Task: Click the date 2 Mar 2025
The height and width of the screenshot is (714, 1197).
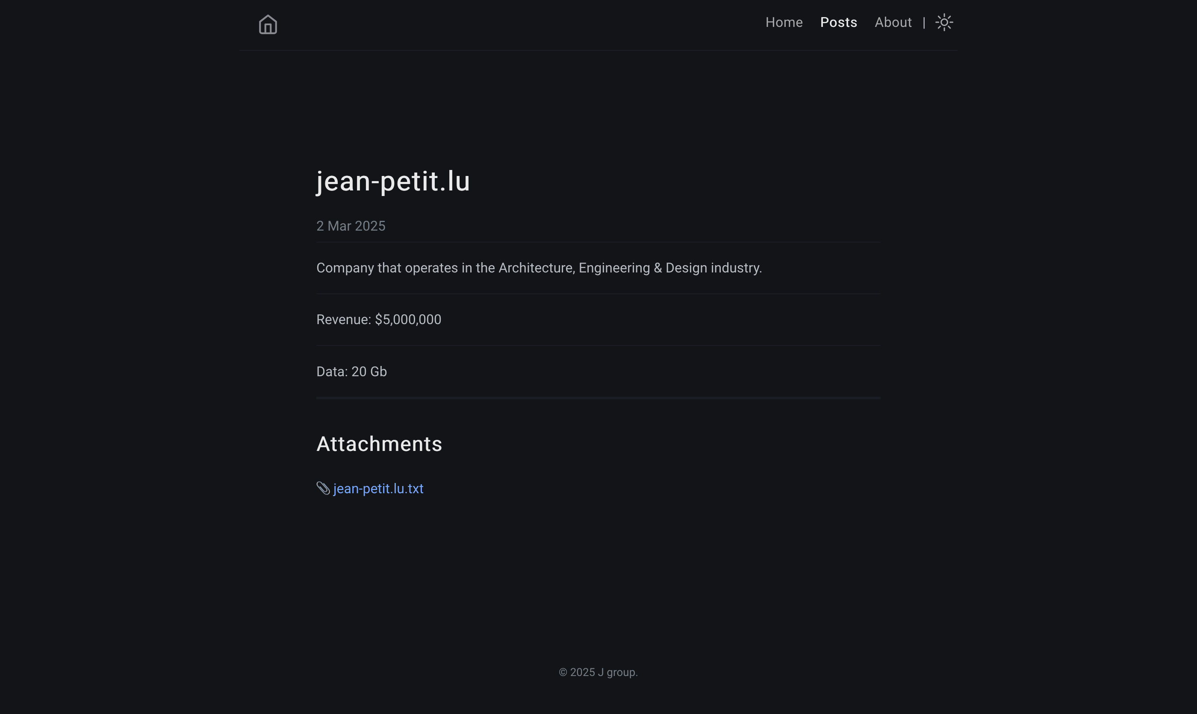Action: [x=351, y=226]
